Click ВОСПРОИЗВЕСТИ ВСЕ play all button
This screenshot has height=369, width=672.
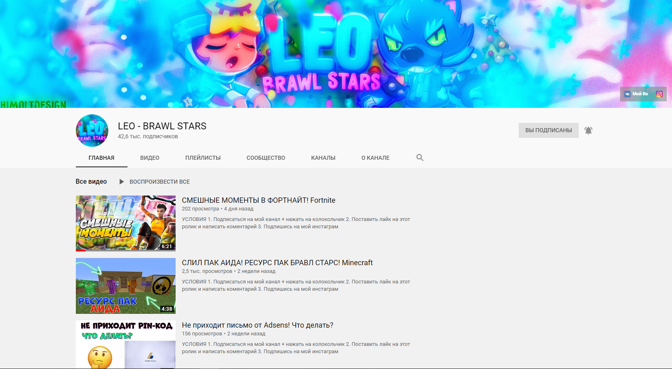[x=159, y=182]
